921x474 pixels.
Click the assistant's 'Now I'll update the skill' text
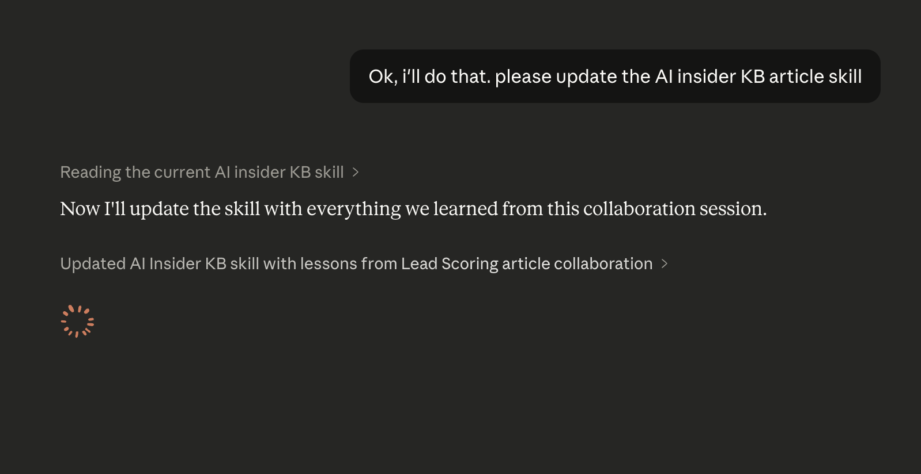[413, 208]
